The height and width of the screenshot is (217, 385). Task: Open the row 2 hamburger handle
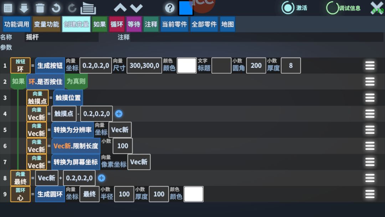(370, 82)
